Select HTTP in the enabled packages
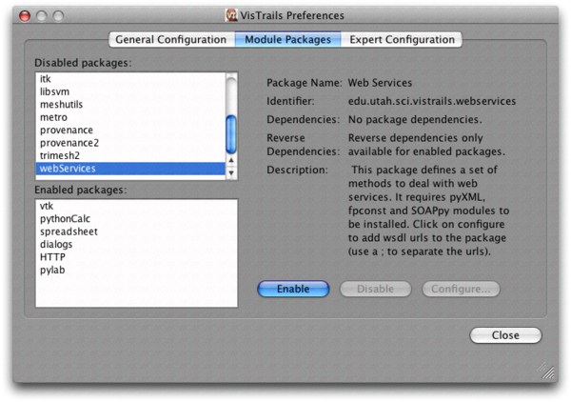571x402 pixels. pyautogui.click(x=52, y=257)
